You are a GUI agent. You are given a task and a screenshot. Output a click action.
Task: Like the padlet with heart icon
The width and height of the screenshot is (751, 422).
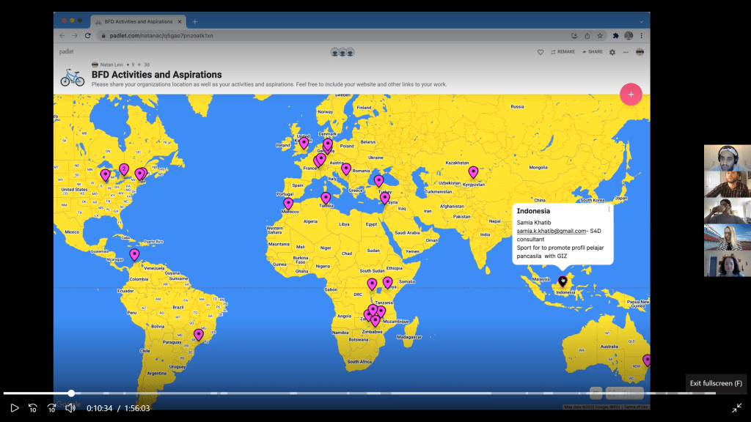(541, 52)
